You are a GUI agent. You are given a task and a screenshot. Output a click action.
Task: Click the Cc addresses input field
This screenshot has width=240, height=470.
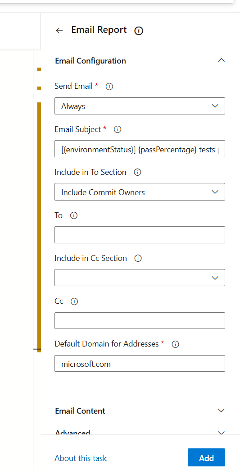[140, 321]
